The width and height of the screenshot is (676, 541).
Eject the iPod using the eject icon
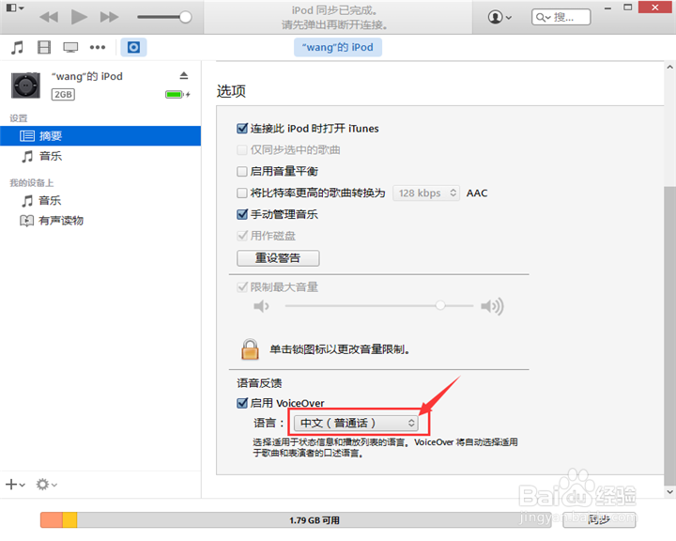coord(184,75)
